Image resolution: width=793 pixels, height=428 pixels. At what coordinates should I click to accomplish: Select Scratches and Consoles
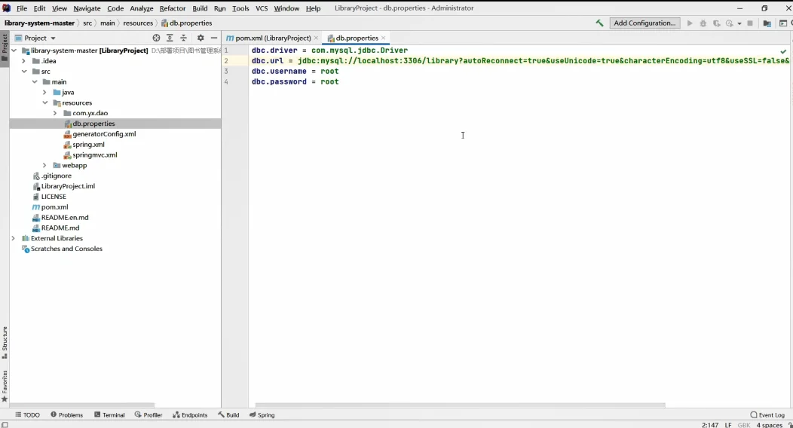[x=66, y=249]
